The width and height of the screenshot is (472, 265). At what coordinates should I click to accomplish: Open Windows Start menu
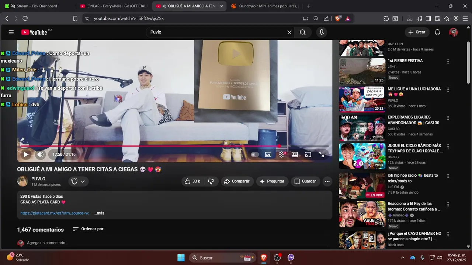181,258
